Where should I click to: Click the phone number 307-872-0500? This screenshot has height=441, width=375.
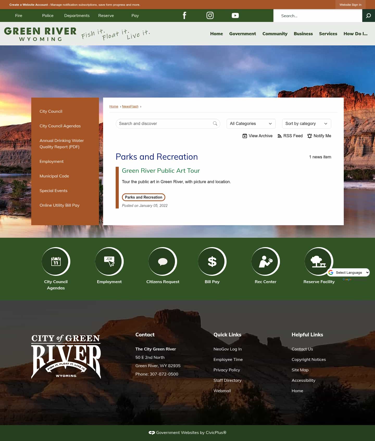(x=164, y=374)
